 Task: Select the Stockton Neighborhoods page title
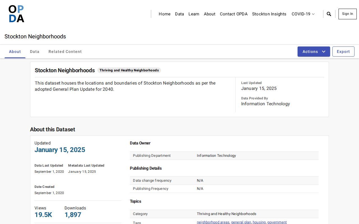[x=35, y=36]
